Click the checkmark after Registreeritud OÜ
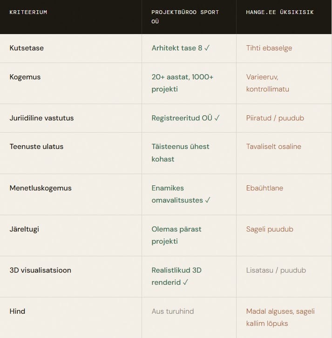 coord(217,118)
